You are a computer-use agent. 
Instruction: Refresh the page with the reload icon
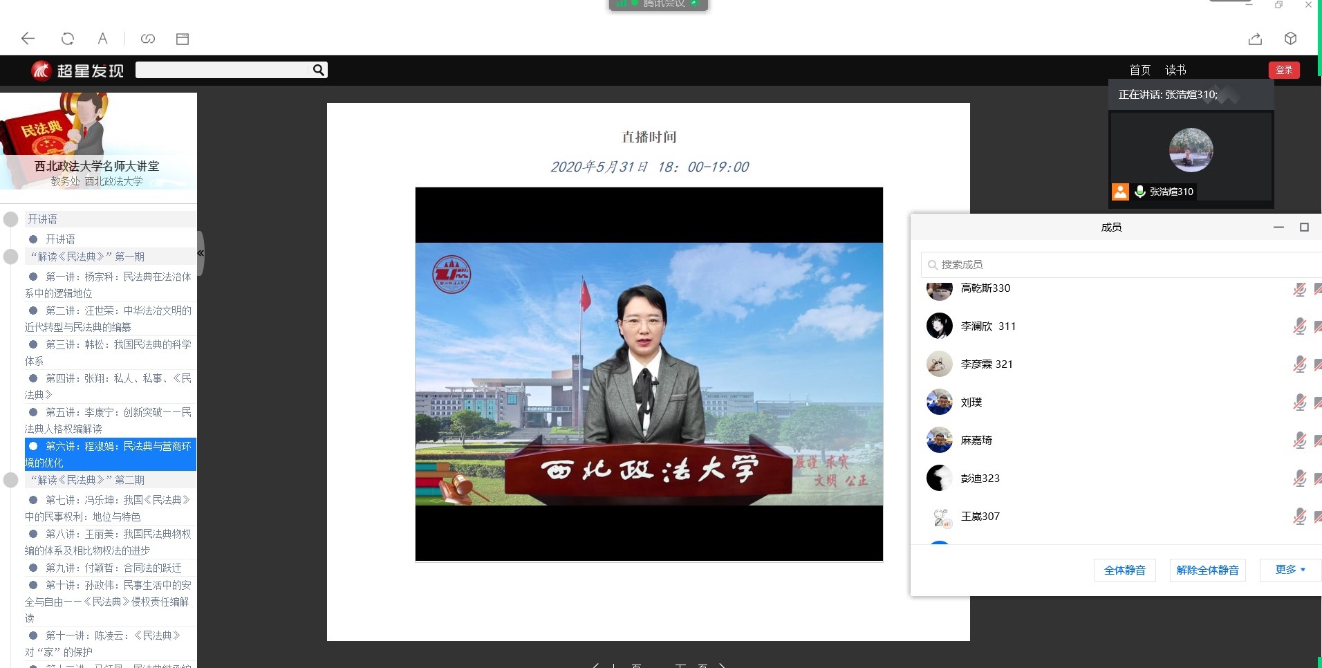coord(68,39)
